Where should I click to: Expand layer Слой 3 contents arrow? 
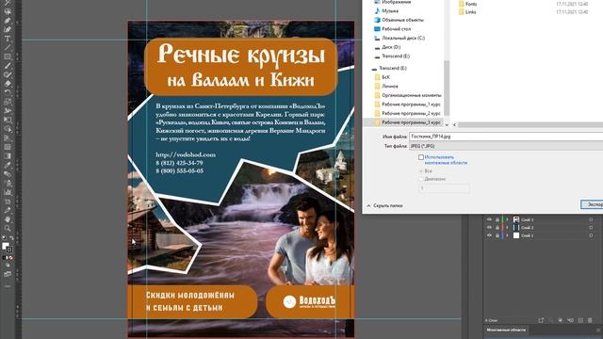click(507, 219)
